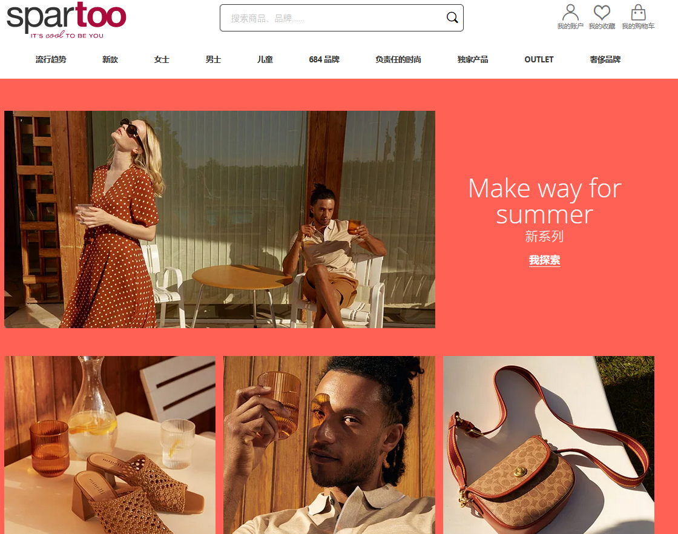The width and height of the screenshot is (678, 534).
Task: Open the woven sandals photo
Action: pyautogui.click(x=110, y=445)
